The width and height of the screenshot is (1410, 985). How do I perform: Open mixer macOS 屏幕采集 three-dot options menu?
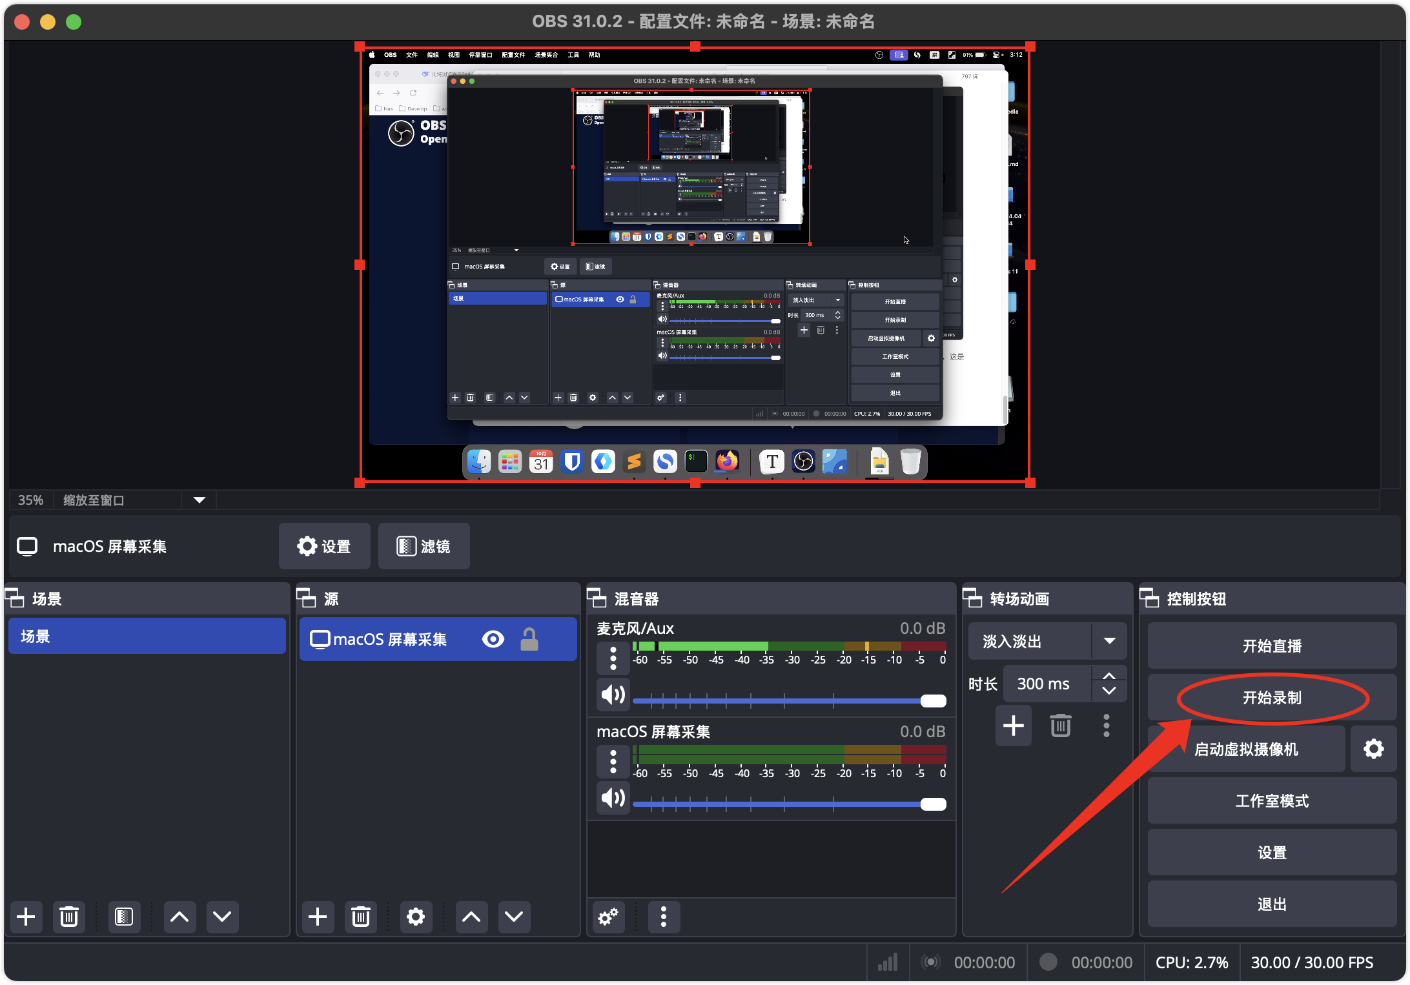[613, 762]
